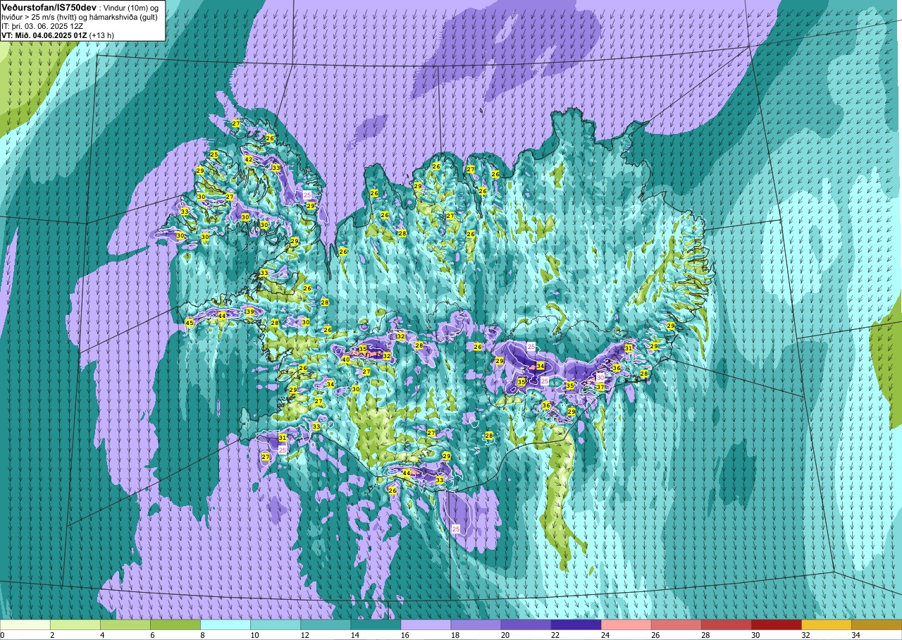Image resolution: width=902 pixels, height=640 pixels.
Task: Click the yellow gust label '42'
Action: [248, 159]
